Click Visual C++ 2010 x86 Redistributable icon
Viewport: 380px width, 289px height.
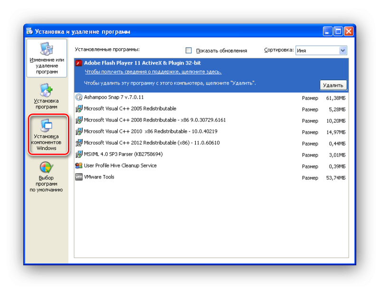coord(79,131)
